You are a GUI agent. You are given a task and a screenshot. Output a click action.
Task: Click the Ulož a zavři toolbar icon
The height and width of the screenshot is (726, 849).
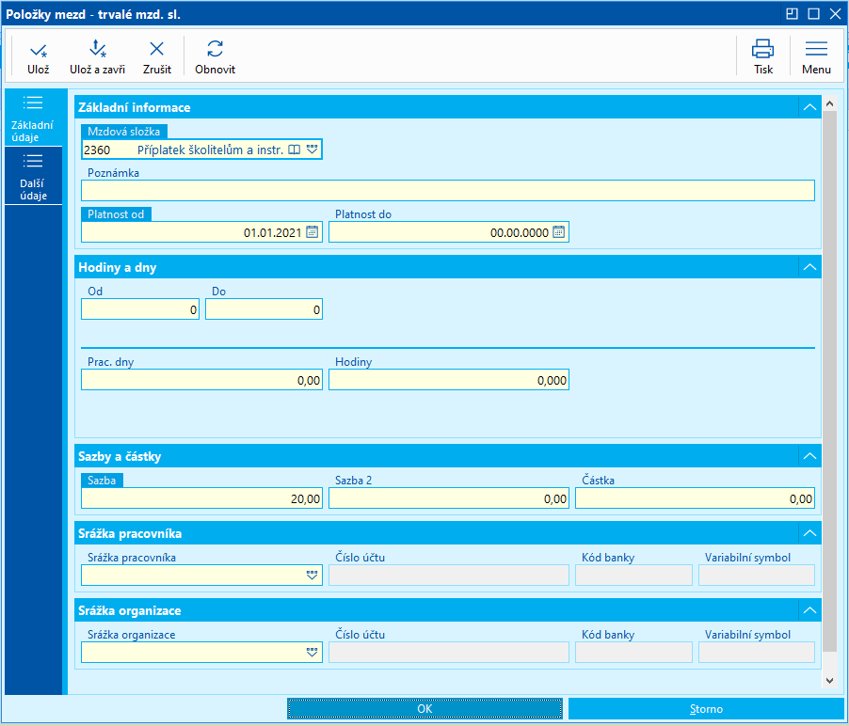(x=97, y=51)
